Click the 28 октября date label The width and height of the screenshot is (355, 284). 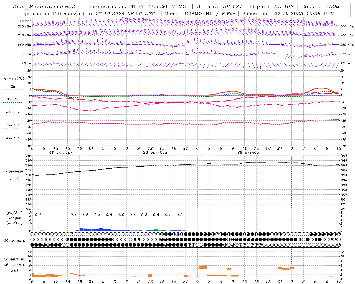pos(155,153)
